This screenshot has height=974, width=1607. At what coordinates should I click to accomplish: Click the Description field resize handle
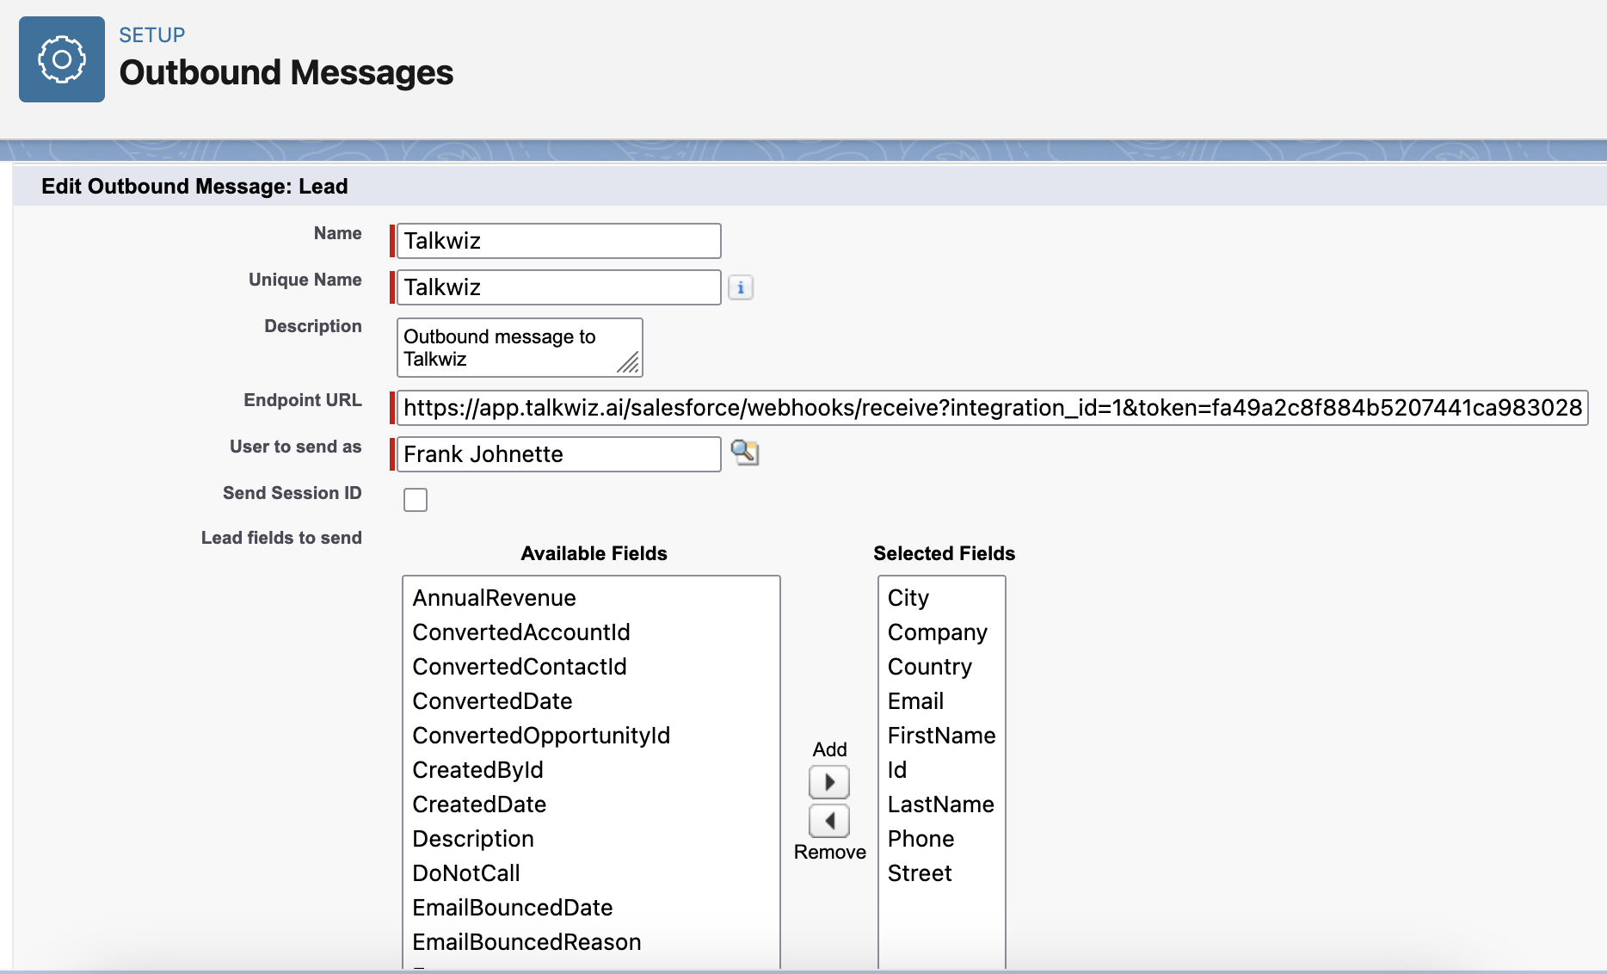pos(629,363)
